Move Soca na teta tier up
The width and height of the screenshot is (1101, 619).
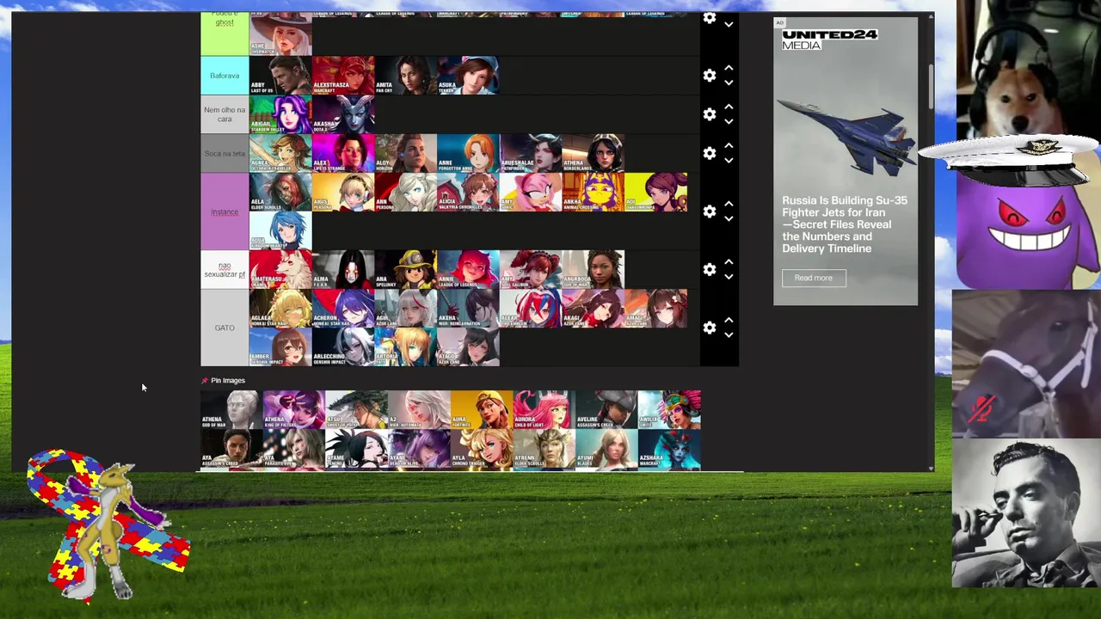[729, 145]
